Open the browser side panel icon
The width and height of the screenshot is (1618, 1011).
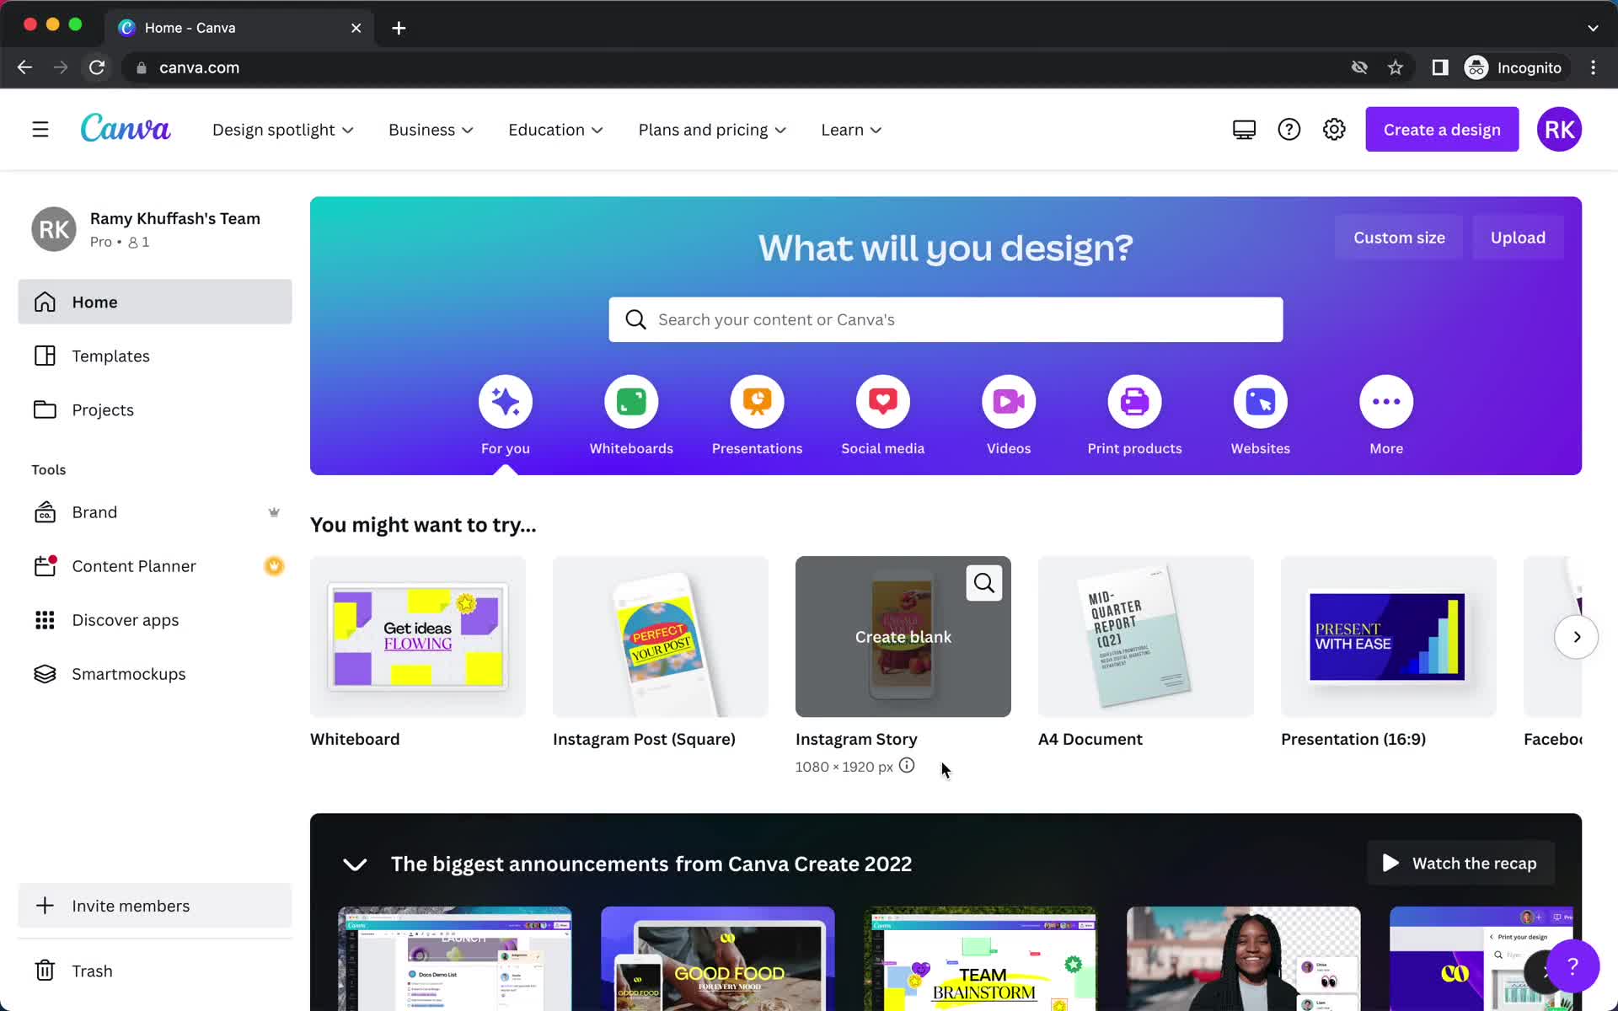1440,67
